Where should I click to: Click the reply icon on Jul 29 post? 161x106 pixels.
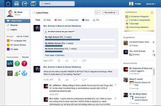pyautogui.click(x=59, y=80)
